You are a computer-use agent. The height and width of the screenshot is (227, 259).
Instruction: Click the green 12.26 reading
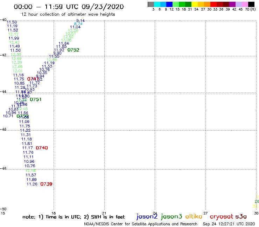[73, 30]
